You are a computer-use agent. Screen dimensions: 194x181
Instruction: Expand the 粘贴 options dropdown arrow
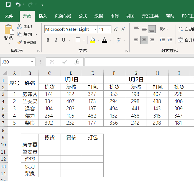tap(9, 44)
